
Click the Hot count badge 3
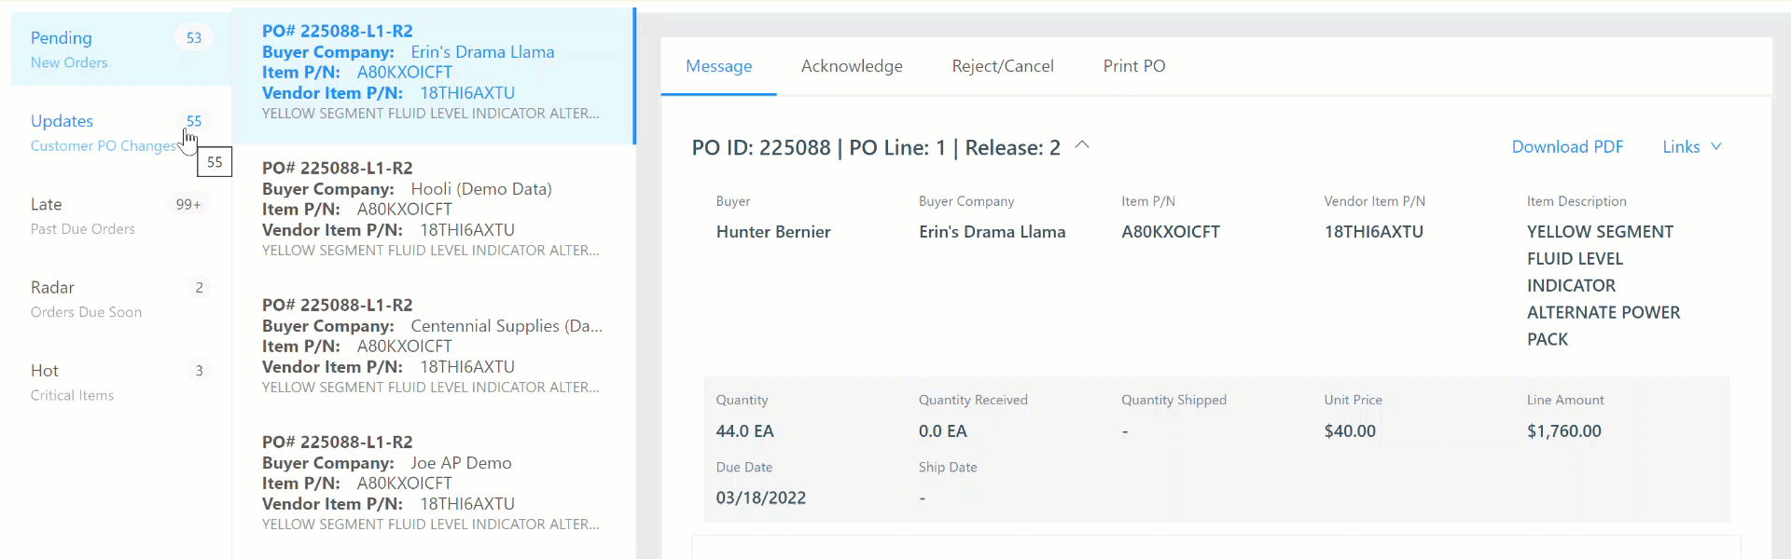(x=199, y=371)
